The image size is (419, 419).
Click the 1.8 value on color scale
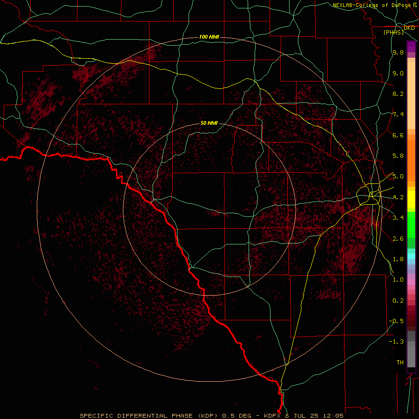point(398,259)
